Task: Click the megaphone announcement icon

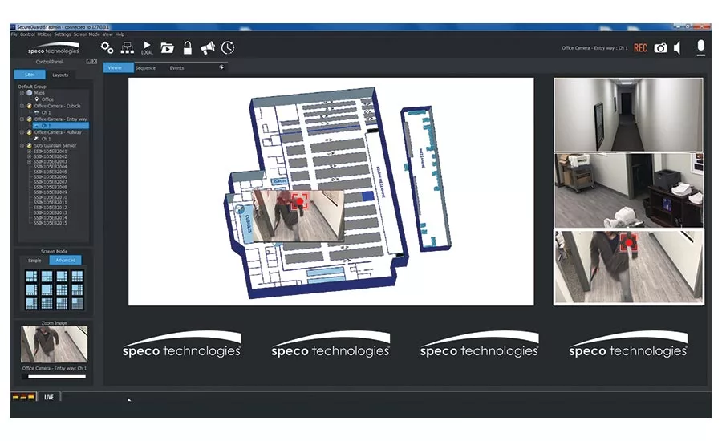Action: (208, 48)
